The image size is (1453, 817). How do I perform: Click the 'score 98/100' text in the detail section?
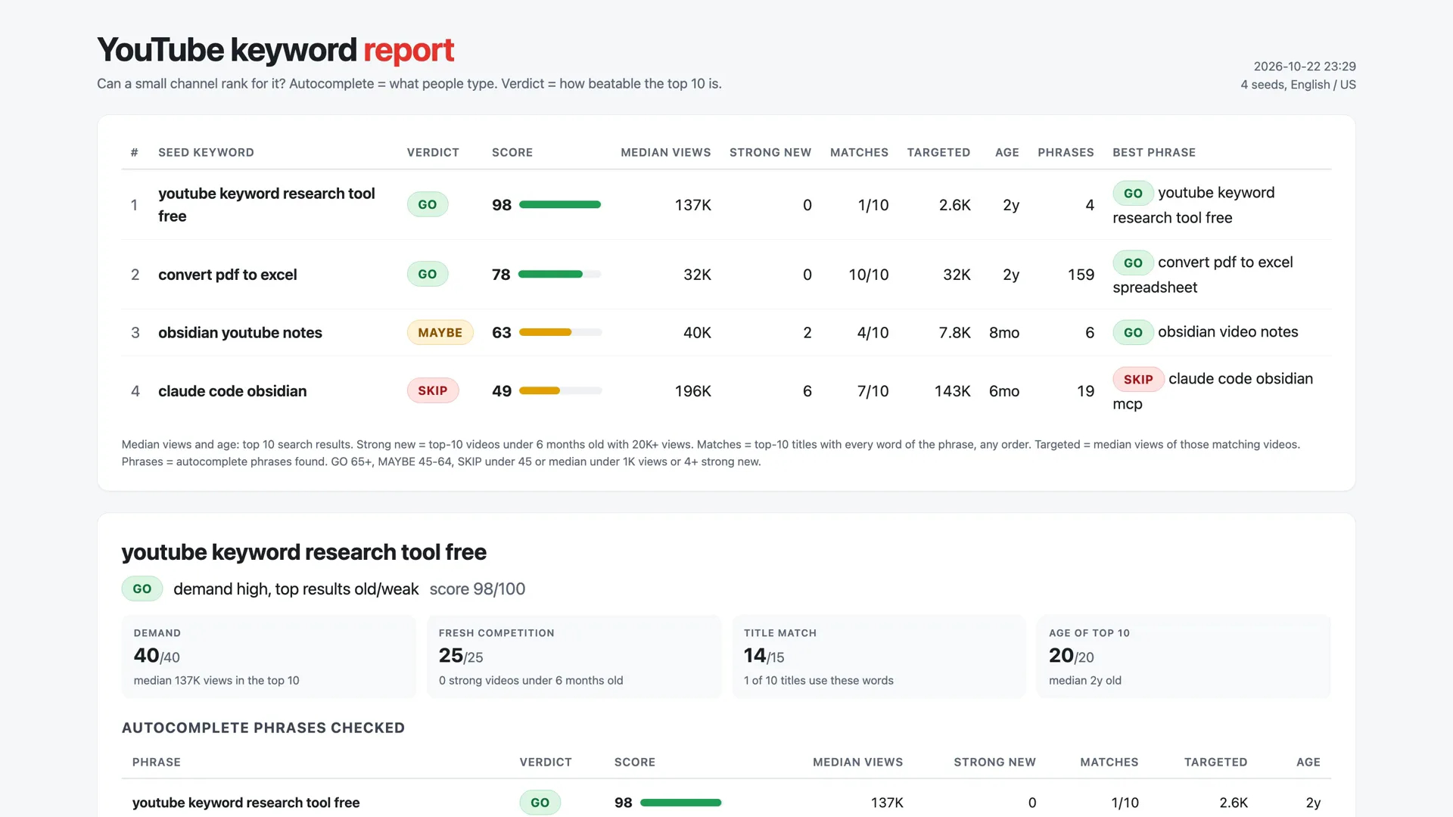pos(478,589)
